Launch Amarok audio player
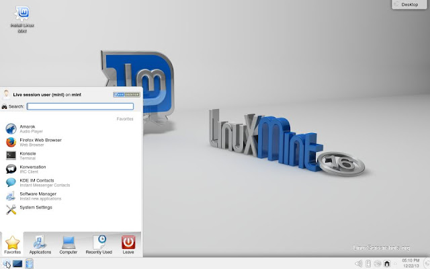Screen dimensions: 430x269 coord(69,128)
